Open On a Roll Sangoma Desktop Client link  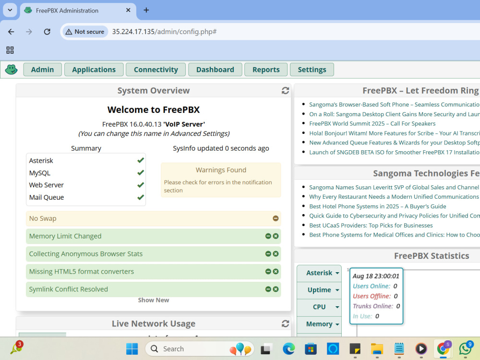394,114
